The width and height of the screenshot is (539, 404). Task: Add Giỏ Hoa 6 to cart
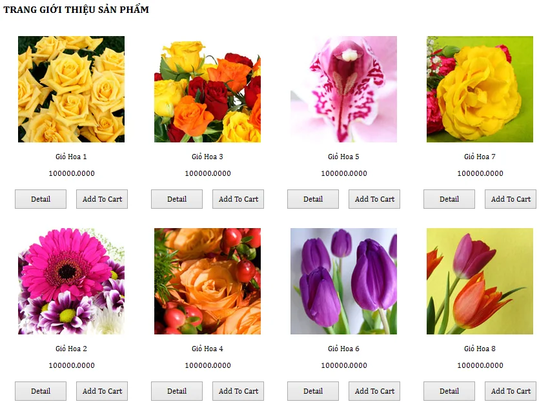tap(374, 391)
